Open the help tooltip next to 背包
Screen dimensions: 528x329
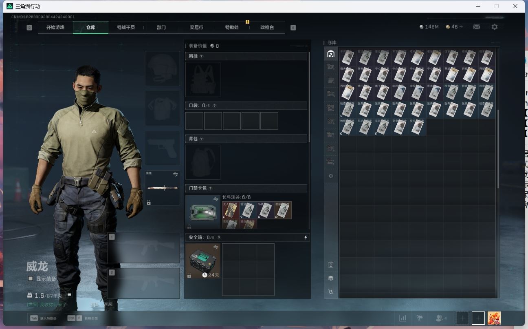[201, 139]
